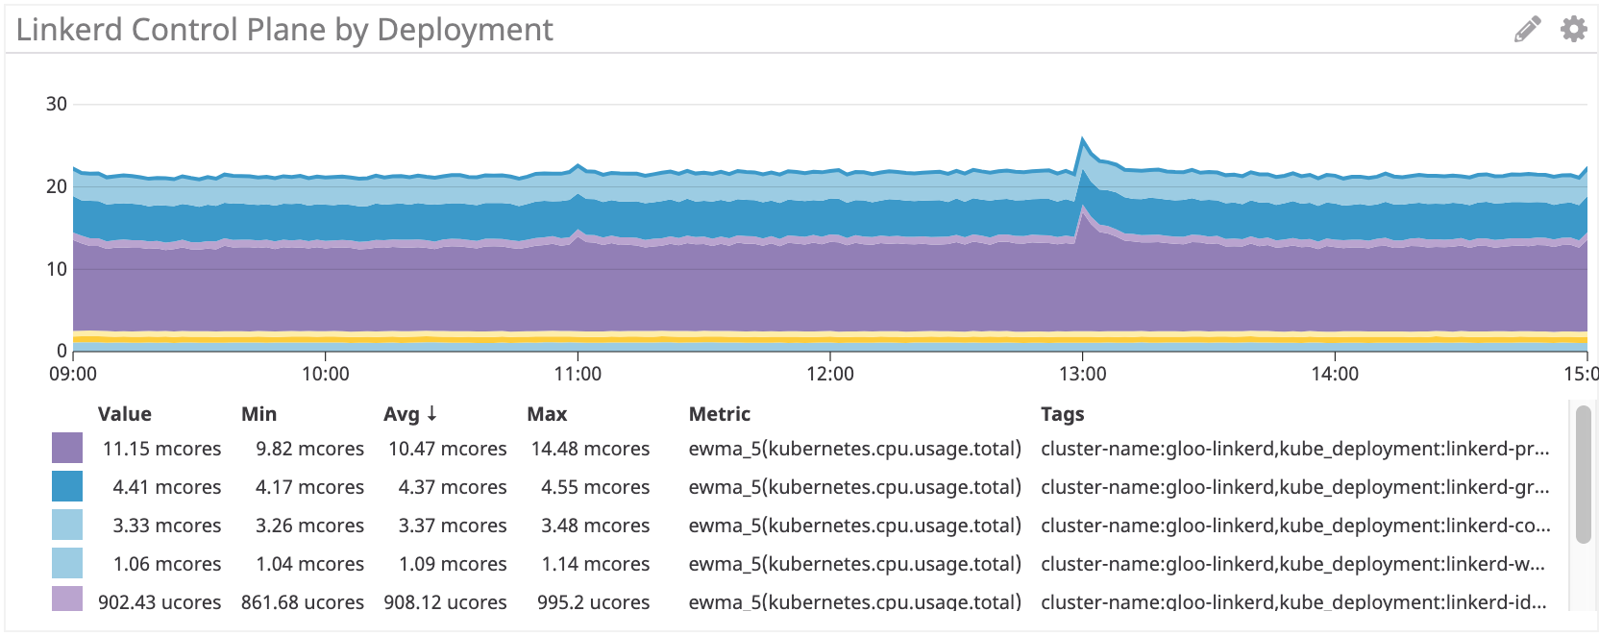
Task: Click the Metric column header
Action: 719,414
